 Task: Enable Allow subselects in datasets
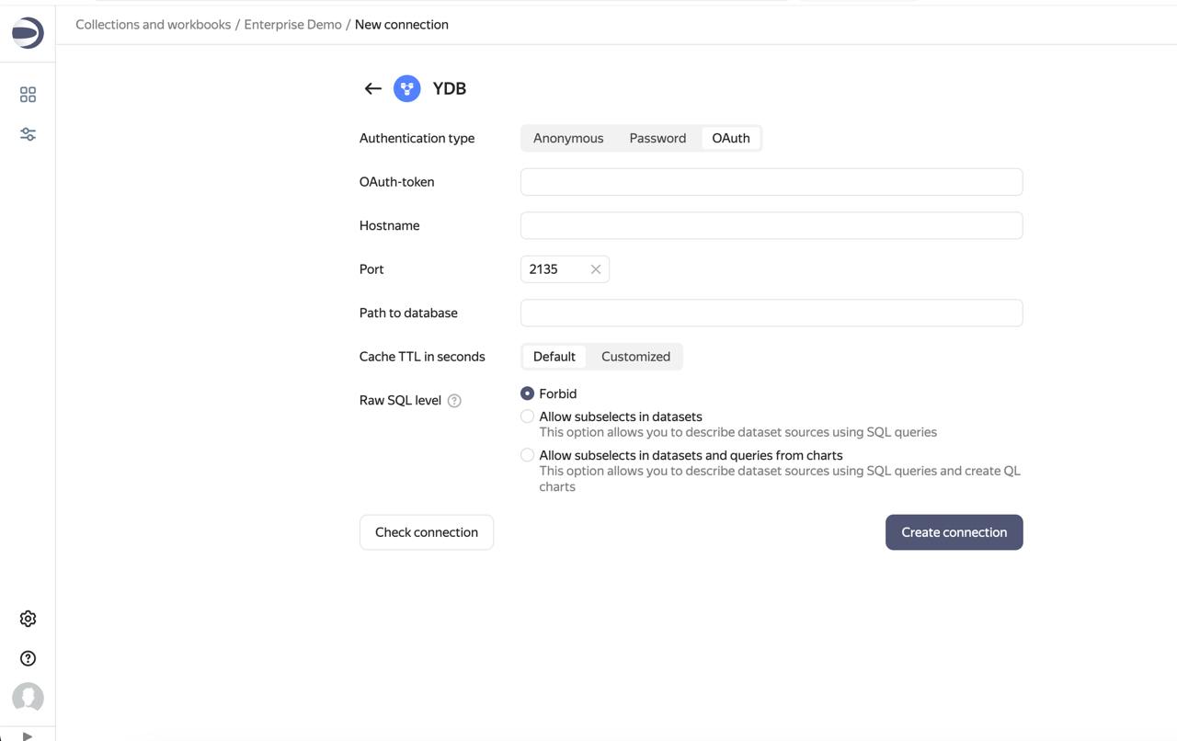pyautogui.click(x=527, y=416)
